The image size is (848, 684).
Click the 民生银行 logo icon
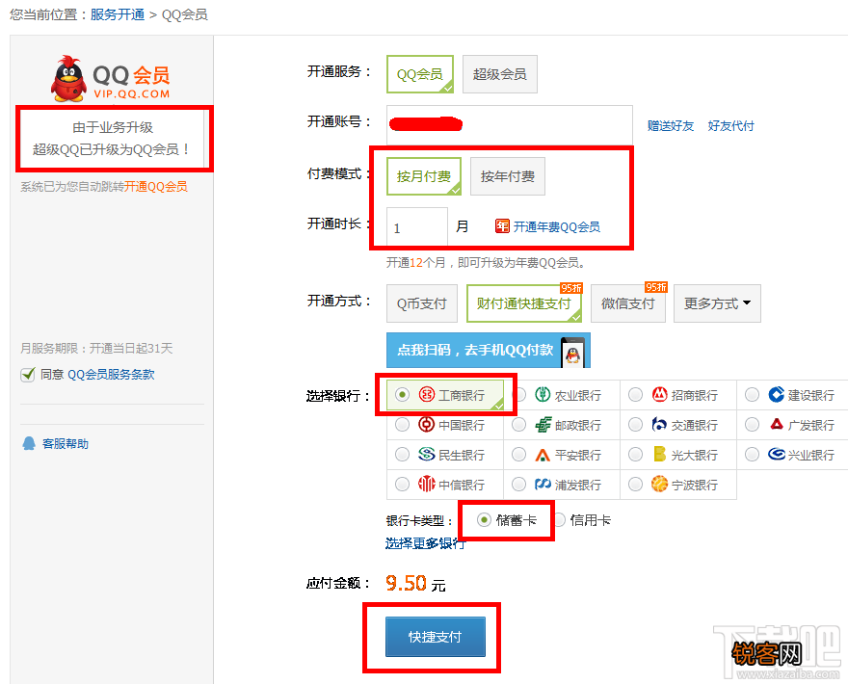(x=427, y=454)
